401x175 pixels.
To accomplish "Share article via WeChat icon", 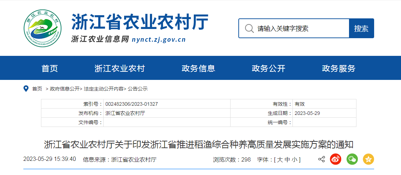I will click(352, 159).
